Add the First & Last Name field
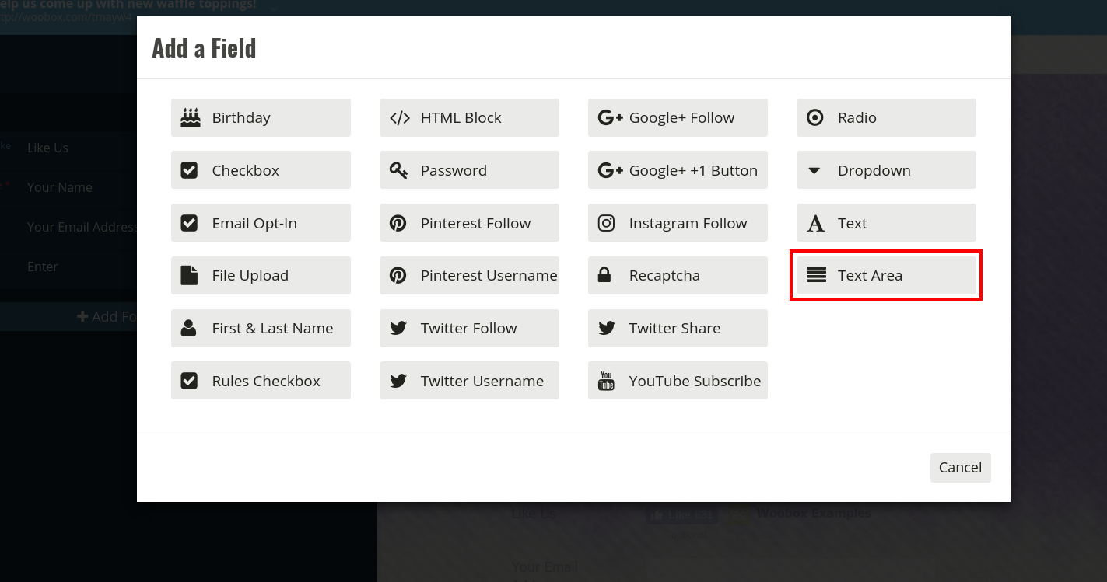 click(261, 328)
